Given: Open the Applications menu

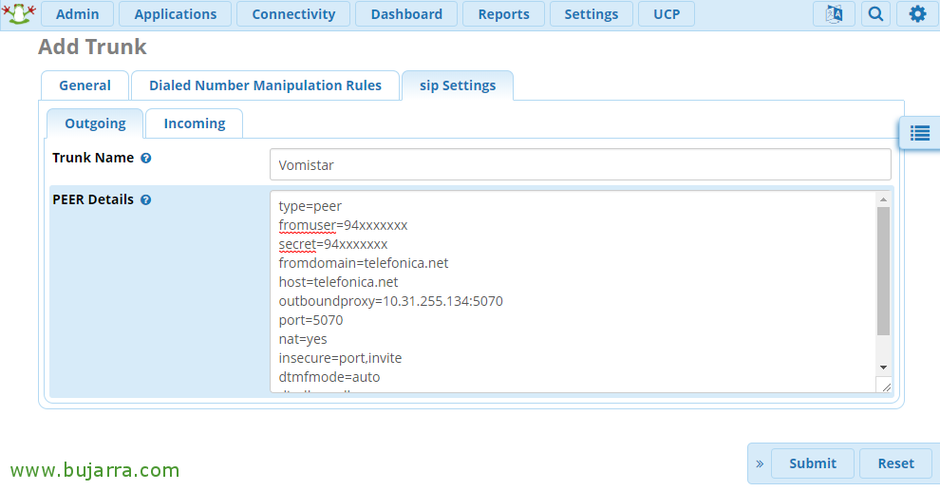Looking at the screenshot, I should (x=175, y=14).
